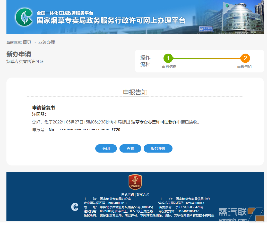The height and width of the screenshot is (225, 267).
Task: Click the 关闭 button
Action: (x=106, y=148)
